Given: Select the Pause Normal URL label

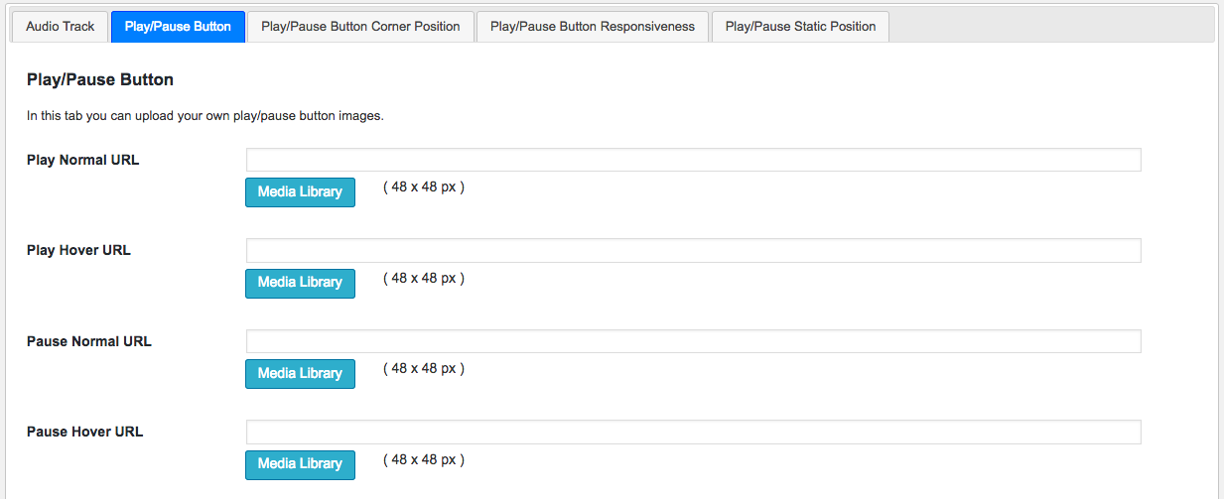Looking at the screenshot, I should coord(89,341).
